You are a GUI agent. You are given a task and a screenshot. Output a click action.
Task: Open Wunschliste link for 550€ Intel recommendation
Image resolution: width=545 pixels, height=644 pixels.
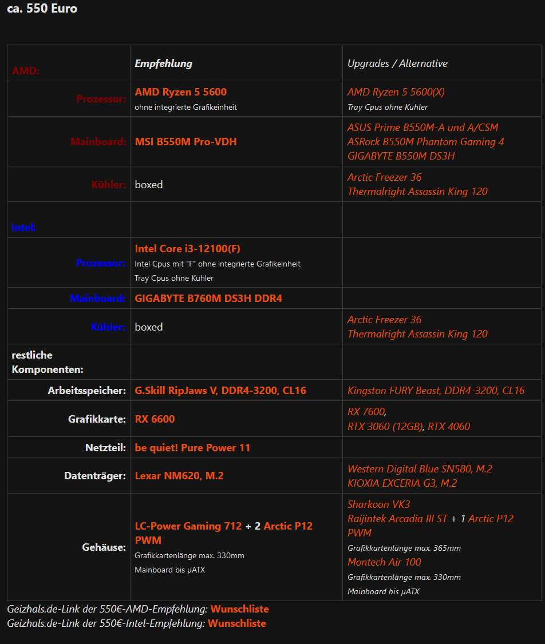[237, 623]
